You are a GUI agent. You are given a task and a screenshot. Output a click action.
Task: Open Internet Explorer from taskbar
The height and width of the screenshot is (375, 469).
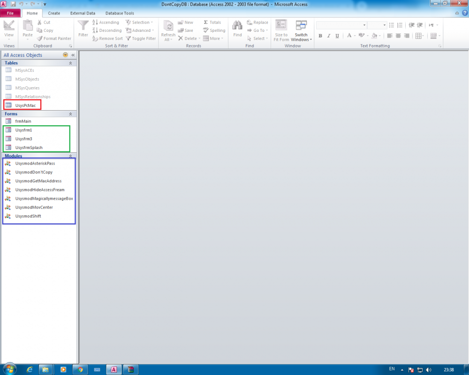click(x=29, y=370)
